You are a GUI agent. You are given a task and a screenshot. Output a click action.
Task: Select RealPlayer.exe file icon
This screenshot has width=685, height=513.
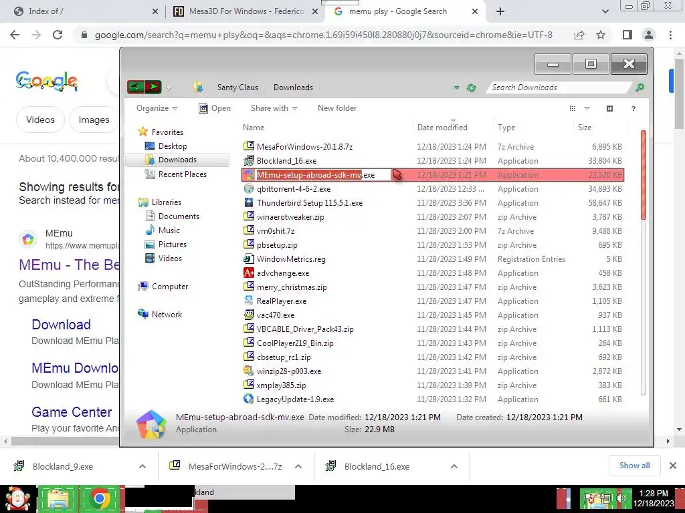tap(249, 301)
